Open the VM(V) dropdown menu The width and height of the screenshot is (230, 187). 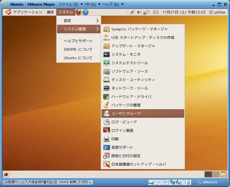coord(93,4)
